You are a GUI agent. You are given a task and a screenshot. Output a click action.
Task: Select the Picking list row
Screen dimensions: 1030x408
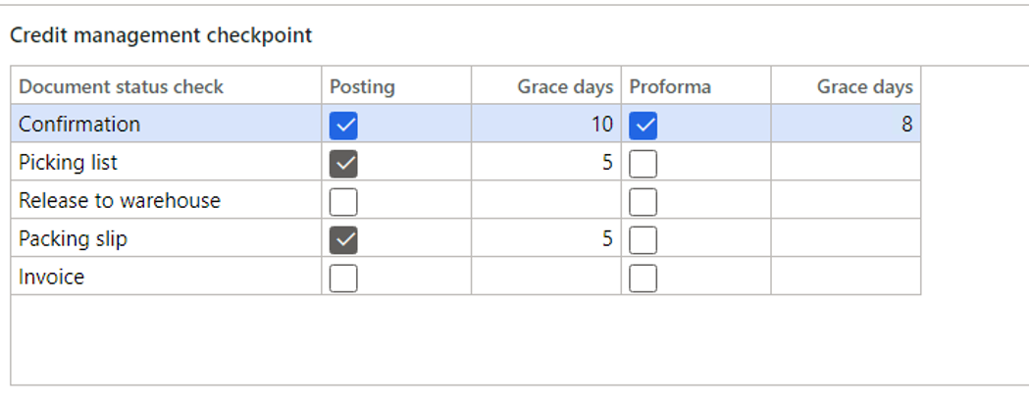(69, 163)
